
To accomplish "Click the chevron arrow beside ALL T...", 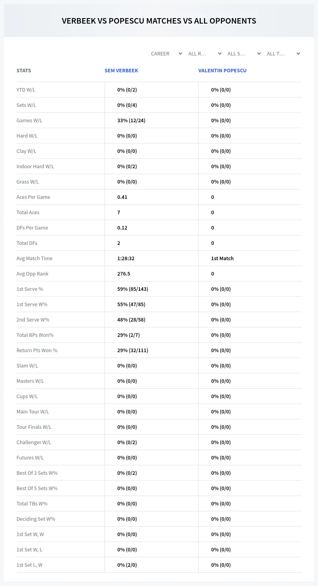I will 298,53.
